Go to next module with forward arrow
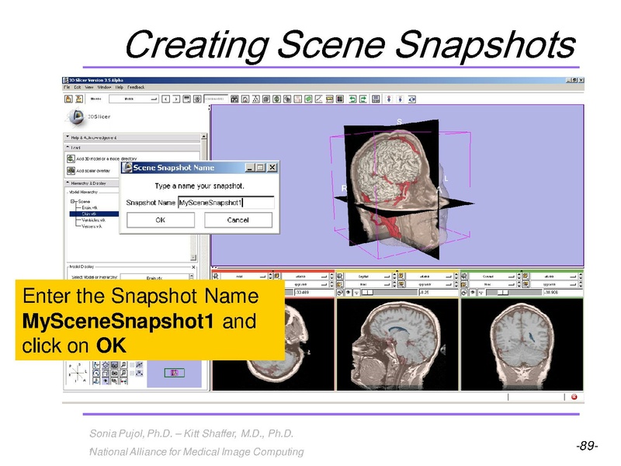Screen dimensions: 621x466 coord(176,99)
